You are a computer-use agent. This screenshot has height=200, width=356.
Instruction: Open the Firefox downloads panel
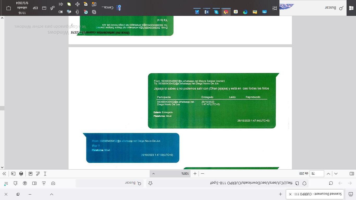[44, 183]
